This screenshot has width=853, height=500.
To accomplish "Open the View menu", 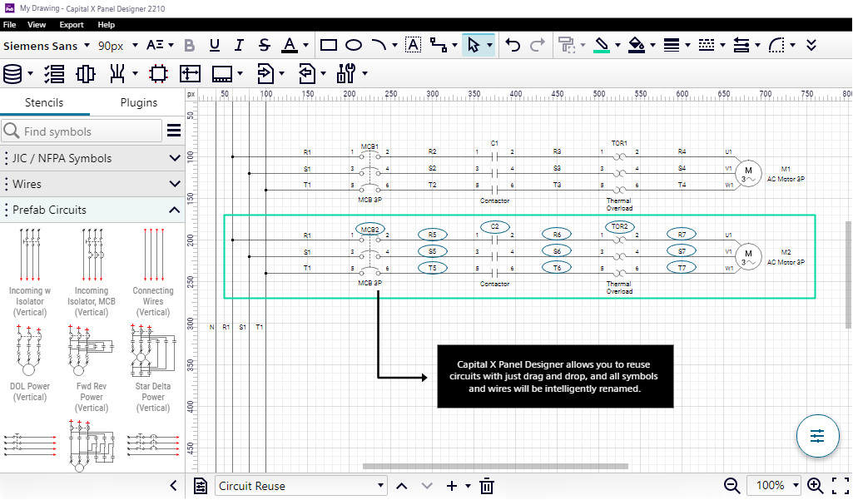I will point(37,24).
